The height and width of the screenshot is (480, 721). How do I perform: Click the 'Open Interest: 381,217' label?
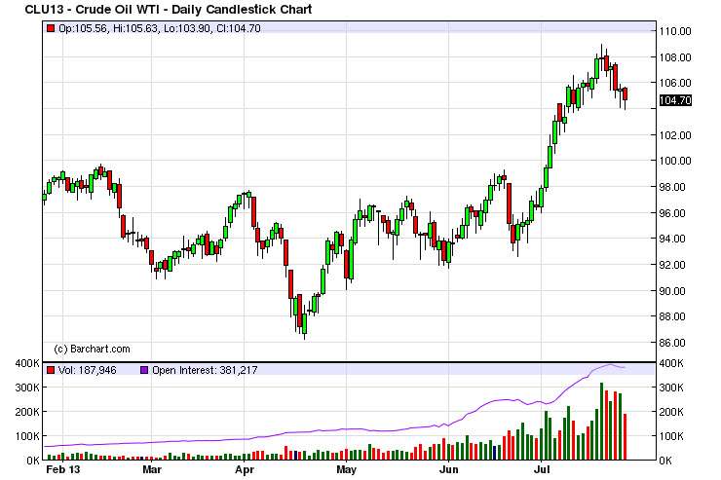pos(205,370)
